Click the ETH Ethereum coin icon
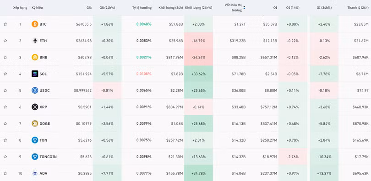The image size is (371, 181). tap(35, 41)
